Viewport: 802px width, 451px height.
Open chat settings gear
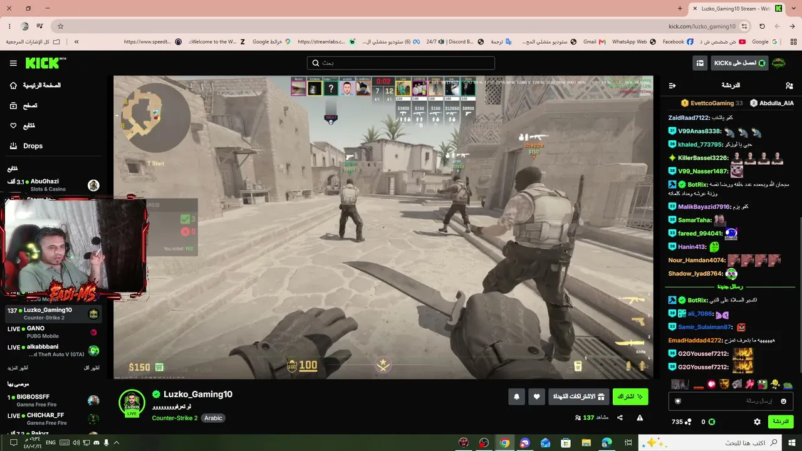tap(757, 422)
